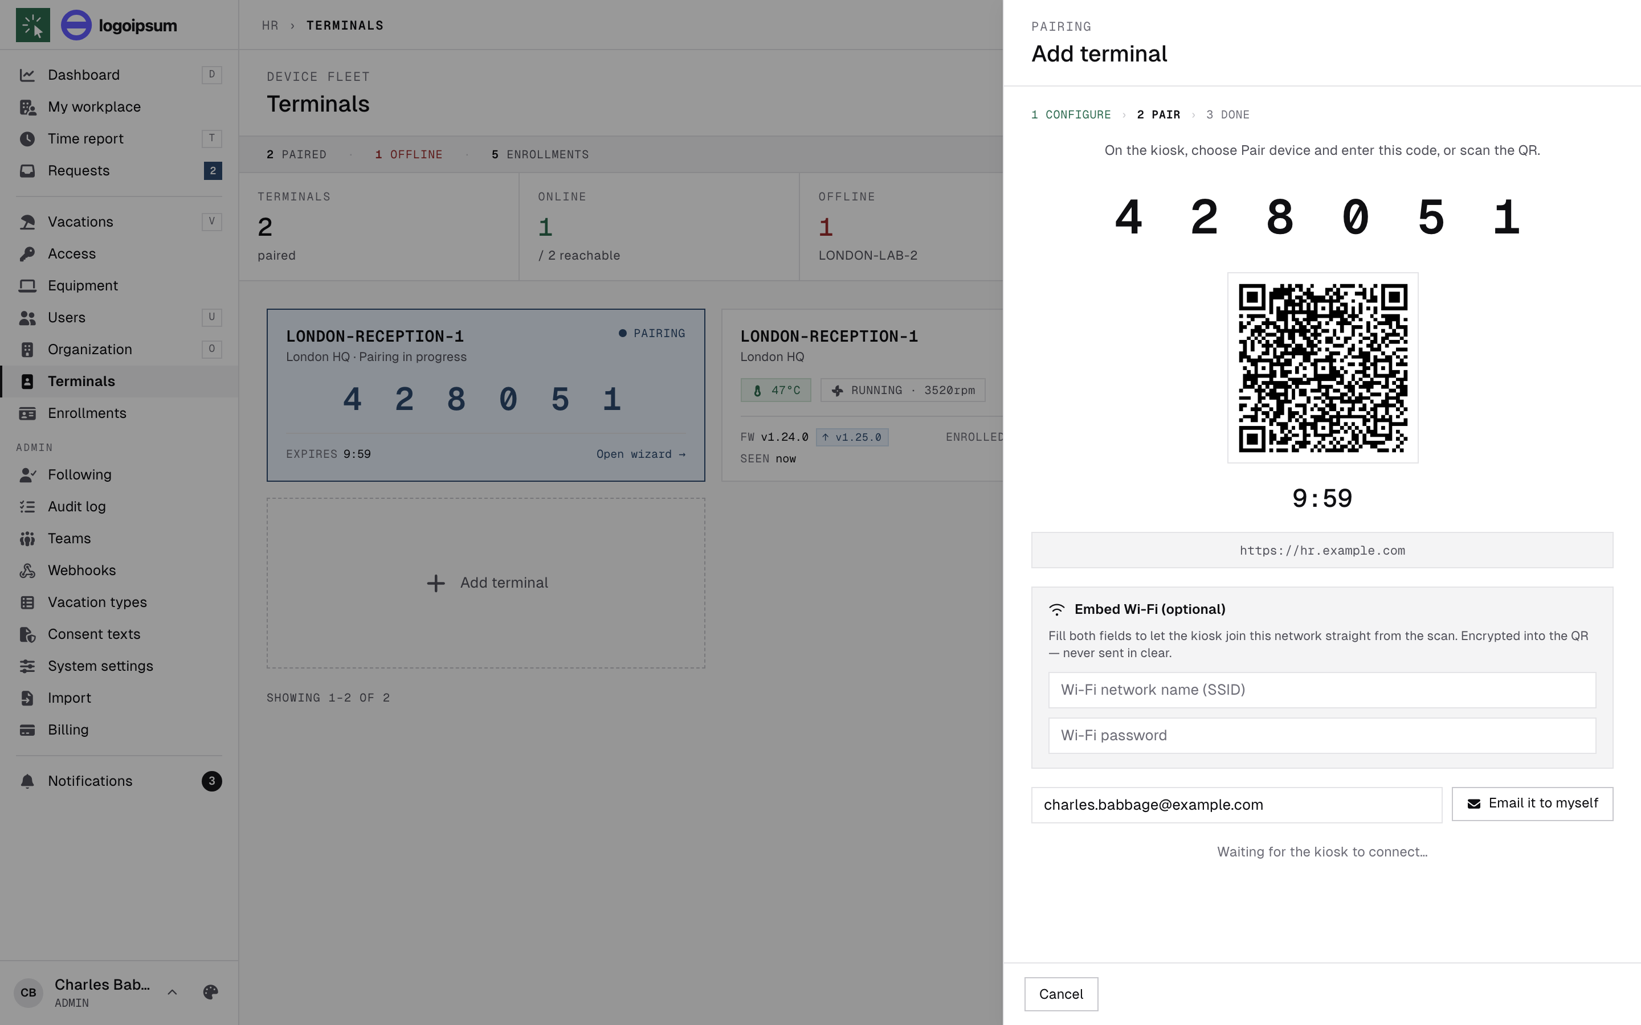Screen dimensions: 1641x1025
Task: Click the Wi-Fi signal icon
Action: pyautogui.click(x=1056, y=609)
